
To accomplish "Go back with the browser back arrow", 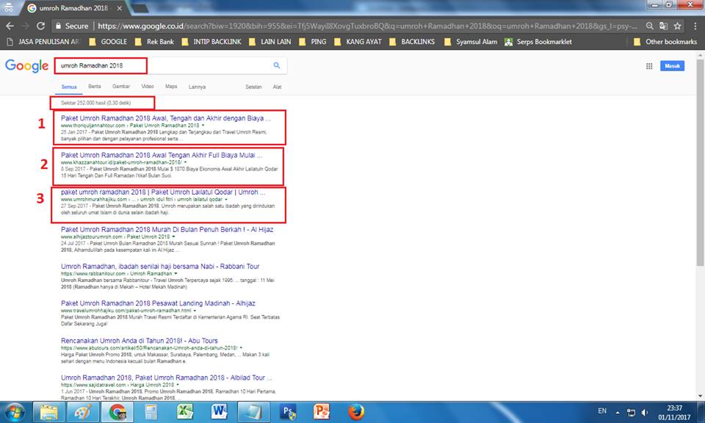I will coord(10,26).
